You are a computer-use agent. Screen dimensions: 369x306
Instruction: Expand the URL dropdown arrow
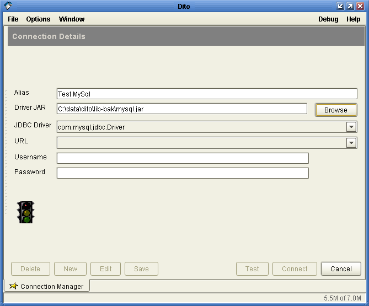(351, 143)
